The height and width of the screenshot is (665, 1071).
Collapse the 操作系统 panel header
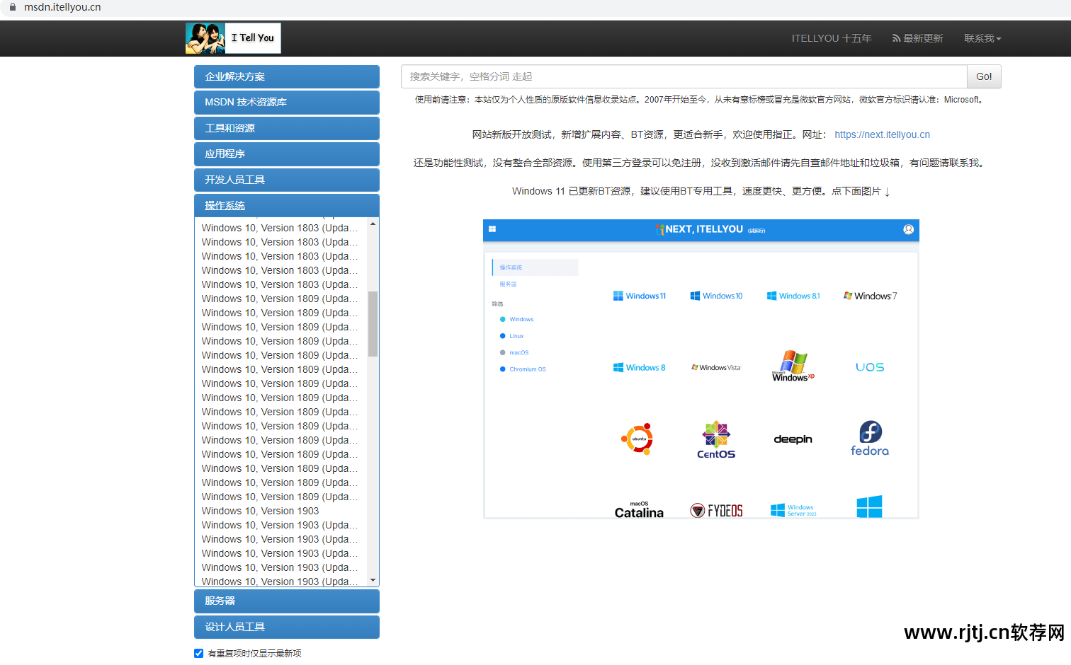(287, 205)
